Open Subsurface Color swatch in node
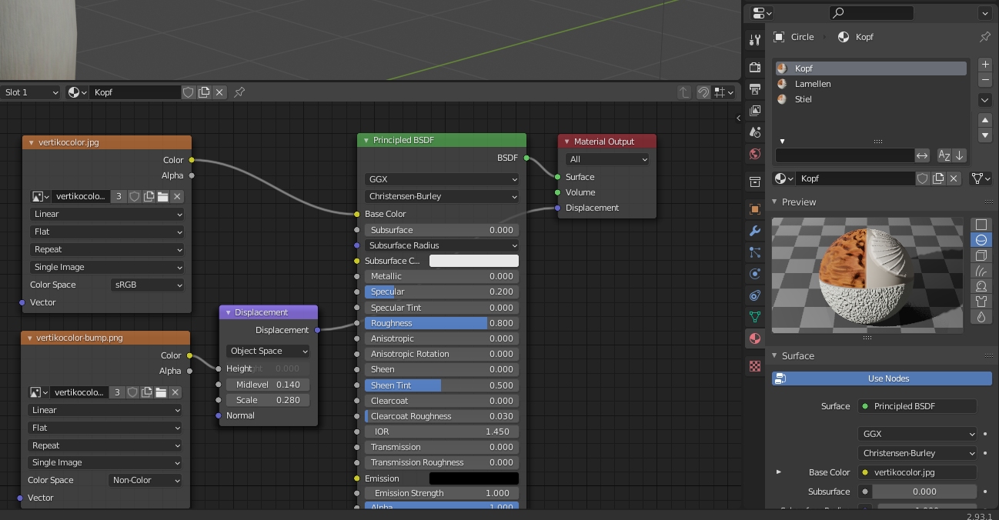The height and width of the screenshot is (520, 999). (473, 261)
